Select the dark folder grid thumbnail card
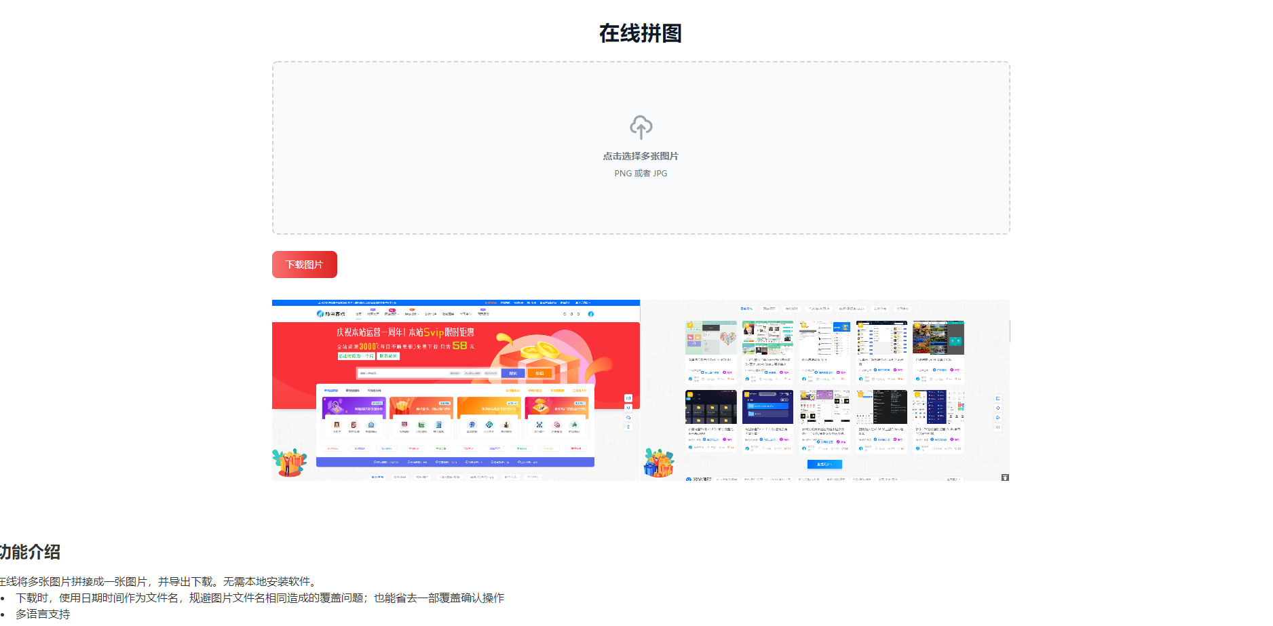The width and height of the screenshot is (1273, 626). tap(710, 407)
